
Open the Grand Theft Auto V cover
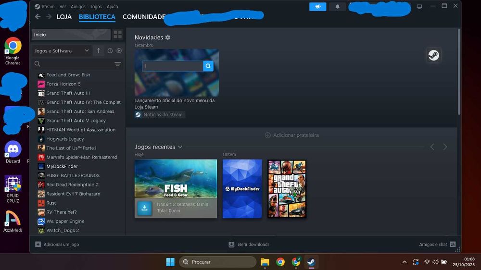point(287,189)
